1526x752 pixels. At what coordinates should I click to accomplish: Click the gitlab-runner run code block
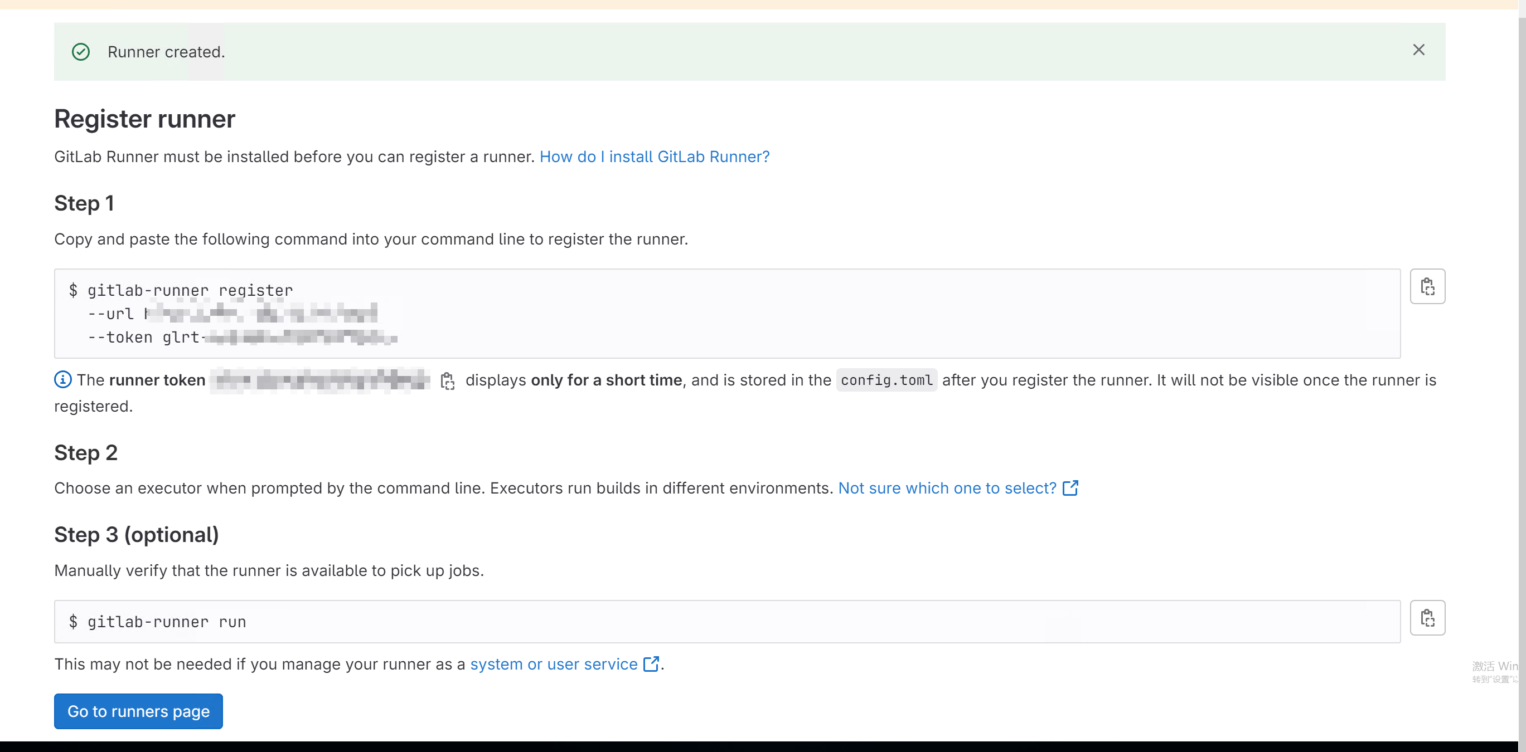click(711, 622)
